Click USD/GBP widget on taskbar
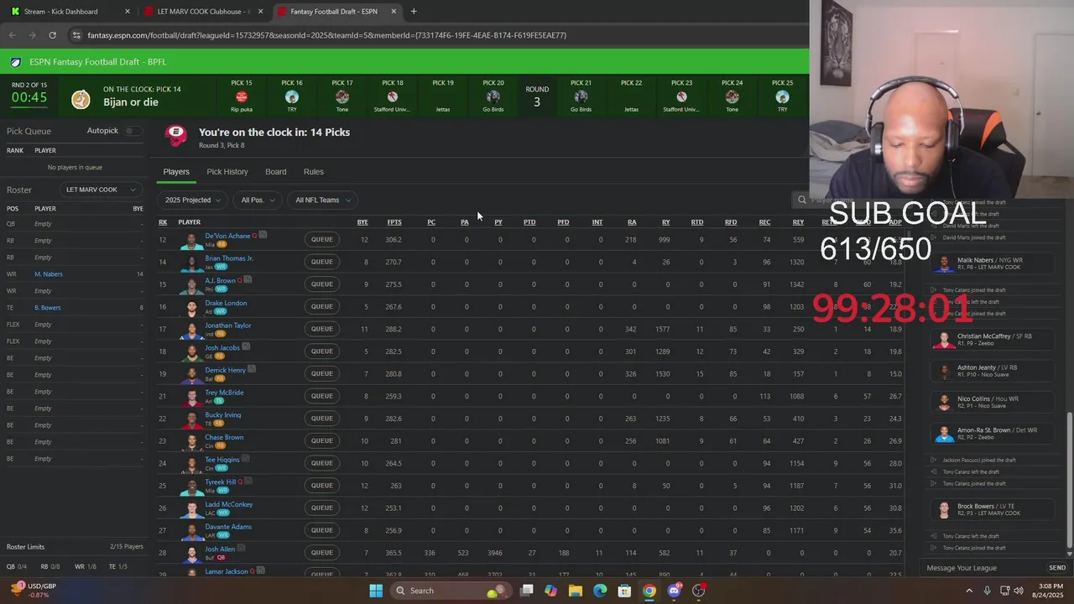 tap(34, 591)
